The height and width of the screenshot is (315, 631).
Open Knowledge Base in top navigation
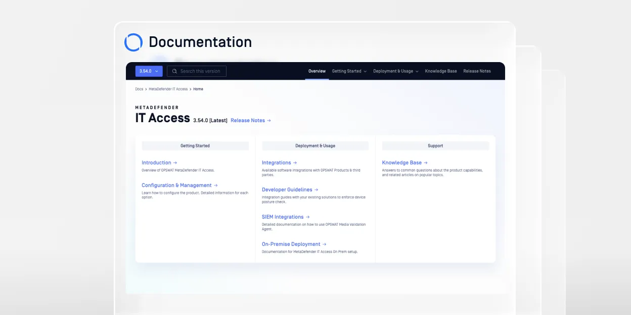[x=441, y=71]
